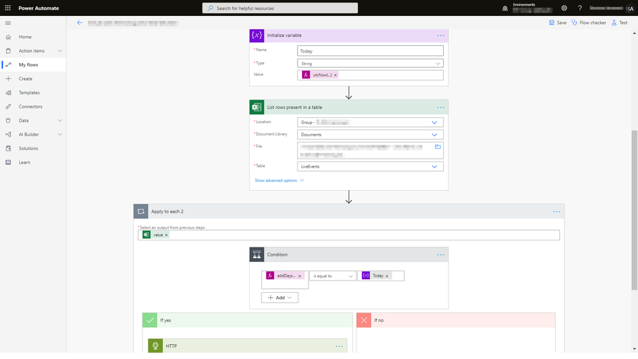638x359 pixels.
Task: Open Initialize variable action menu (ellipsis)
Action: (x=441, y=35)
